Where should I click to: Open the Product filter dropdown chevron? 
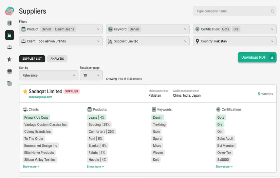coord(98,29)
